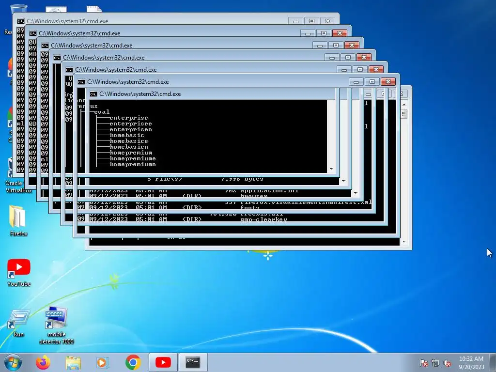Select the mobile detector 7000 shortcut

(56, 325)
